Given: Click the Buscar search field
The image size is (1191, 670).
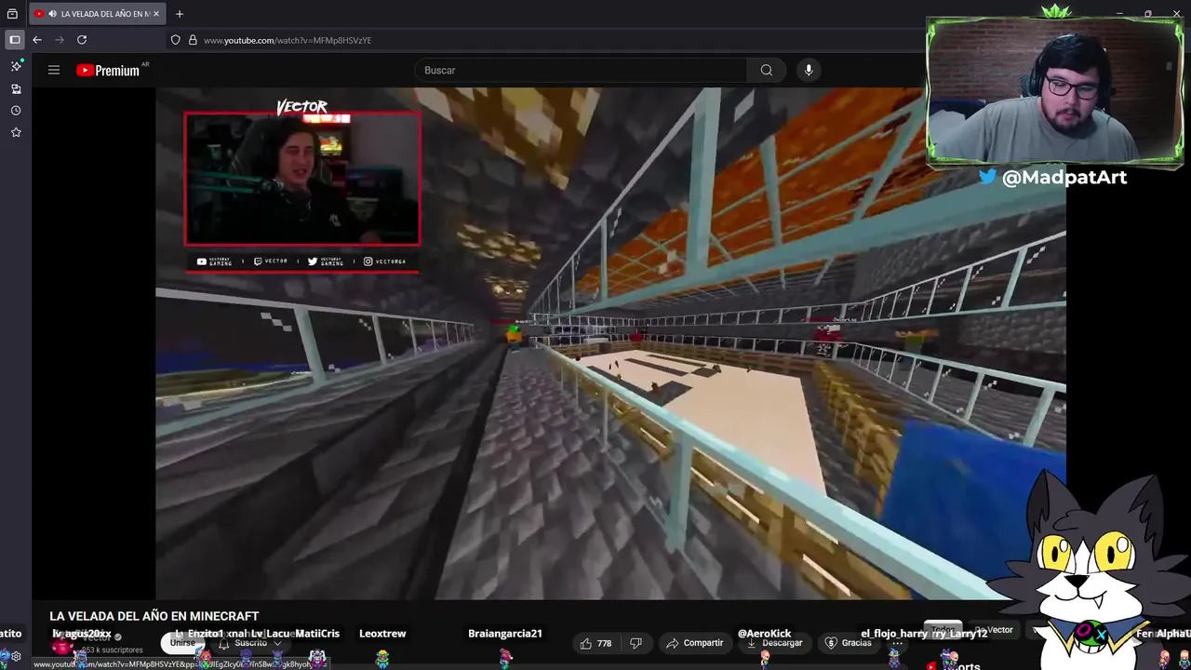Looking at the screenshot, I should (581, 70).
